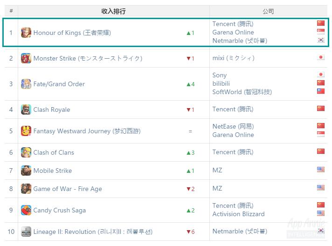
Task: Click the Monster Strike game icon
Action: (x=26, y=58)
